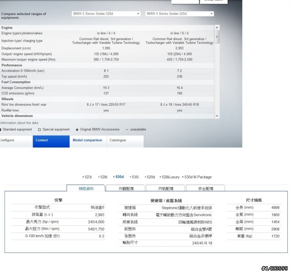The image size is (291, 272).
Task: Click 520d top speed value 225
Action: tap(106, 77)
